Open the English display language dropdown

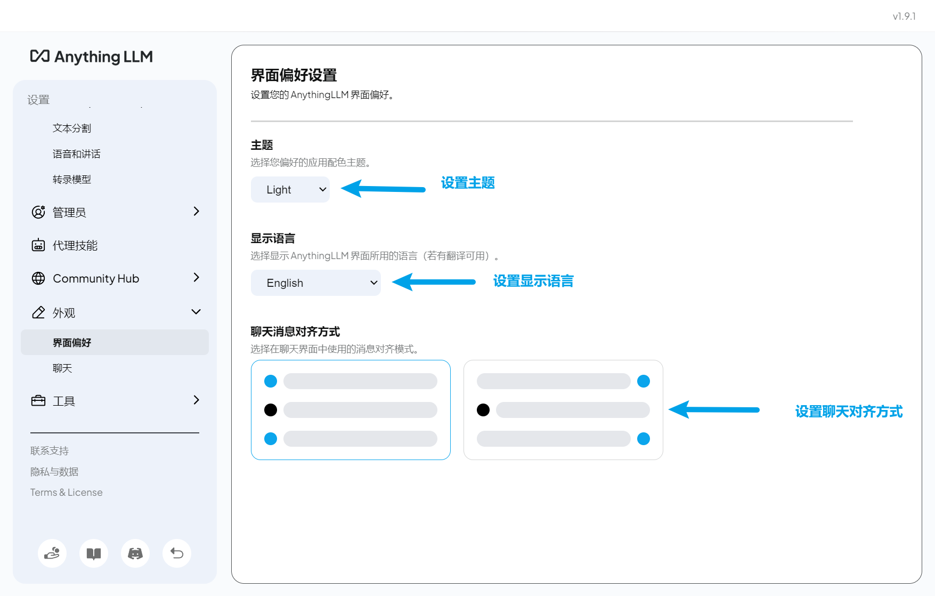click(x=316, y=283)
